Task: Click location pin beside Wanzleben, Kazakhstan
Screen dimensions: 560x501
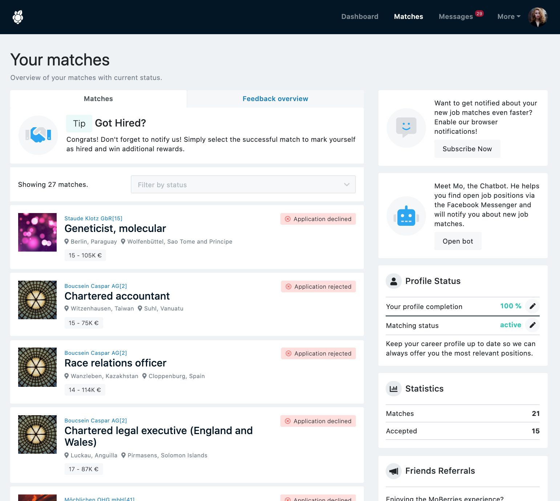Action: (66, 376)
